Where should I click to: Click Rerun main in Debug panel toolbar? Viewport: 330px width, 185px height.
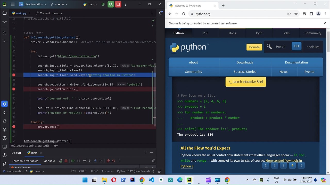[x=60, y=161]
